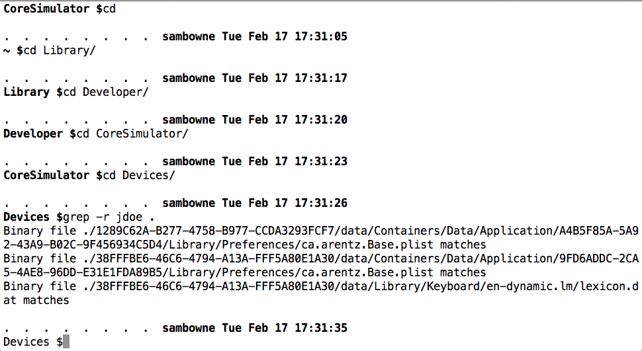Click the 17:31:26 timestamp
The image size is (642, 351).
tap(320, 203)
